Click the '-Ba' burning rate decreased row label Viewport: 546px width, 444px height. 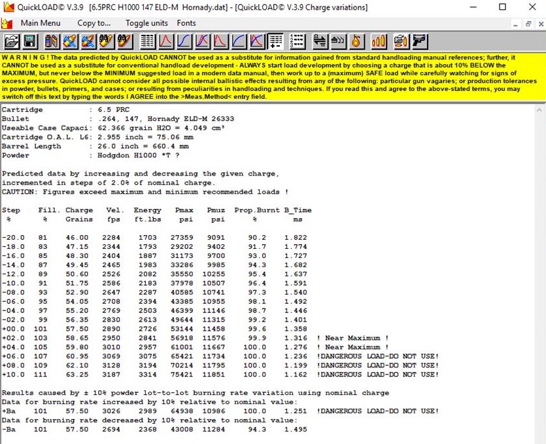[x=9, y=430]
